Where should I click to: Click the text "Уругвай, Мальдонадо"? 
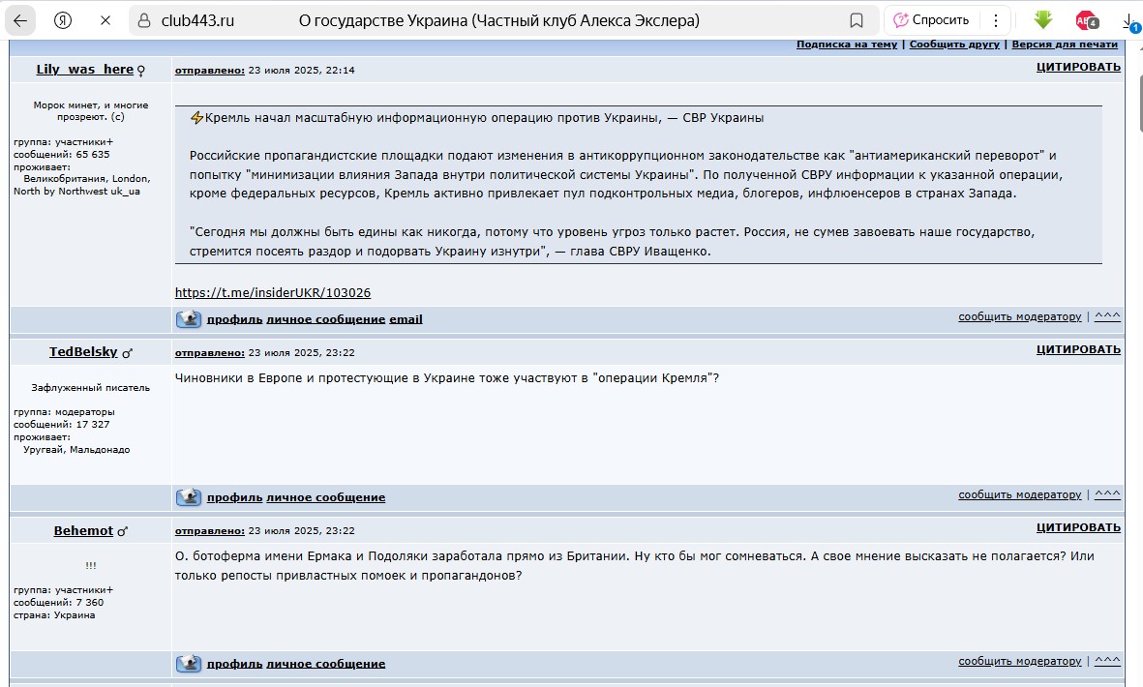76,450
